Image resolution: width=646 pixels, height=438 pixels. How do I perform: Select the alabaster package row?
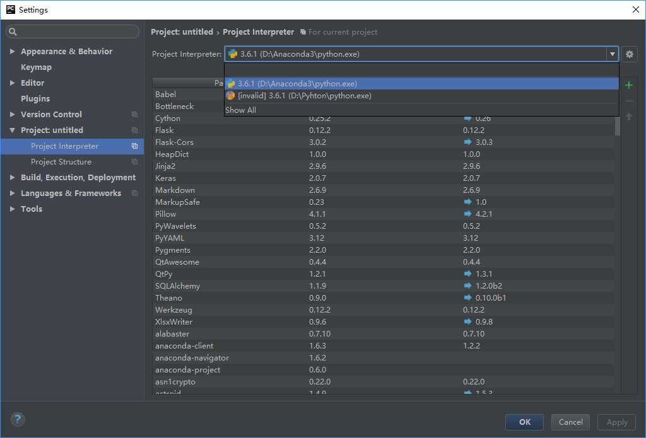(383, 333)
